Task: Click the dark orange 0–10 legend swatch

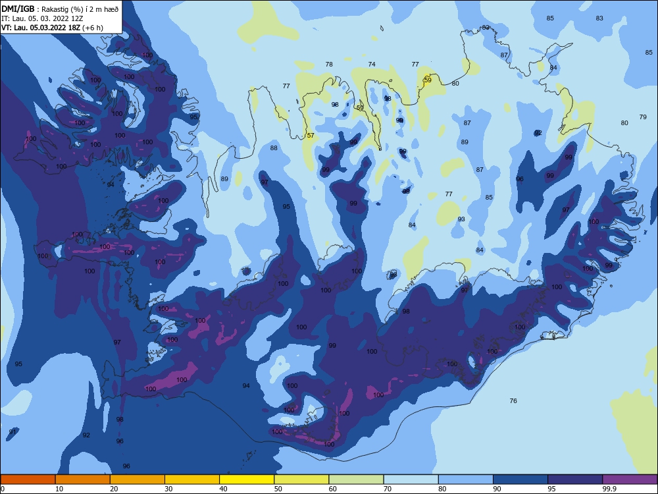Action: coord(28,480)
